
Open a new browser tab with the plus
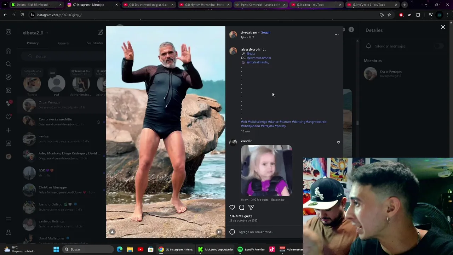[x=405, y=5]
